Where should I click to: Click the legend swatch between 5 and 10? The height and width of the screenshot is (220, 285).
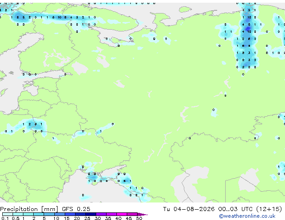pos(49,214)
